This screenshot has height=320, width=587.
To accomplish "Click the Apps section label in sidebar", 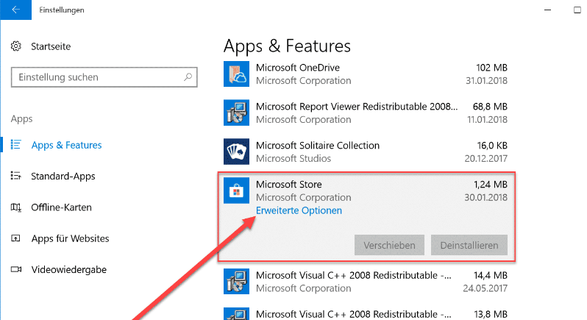I will [22, 119].
